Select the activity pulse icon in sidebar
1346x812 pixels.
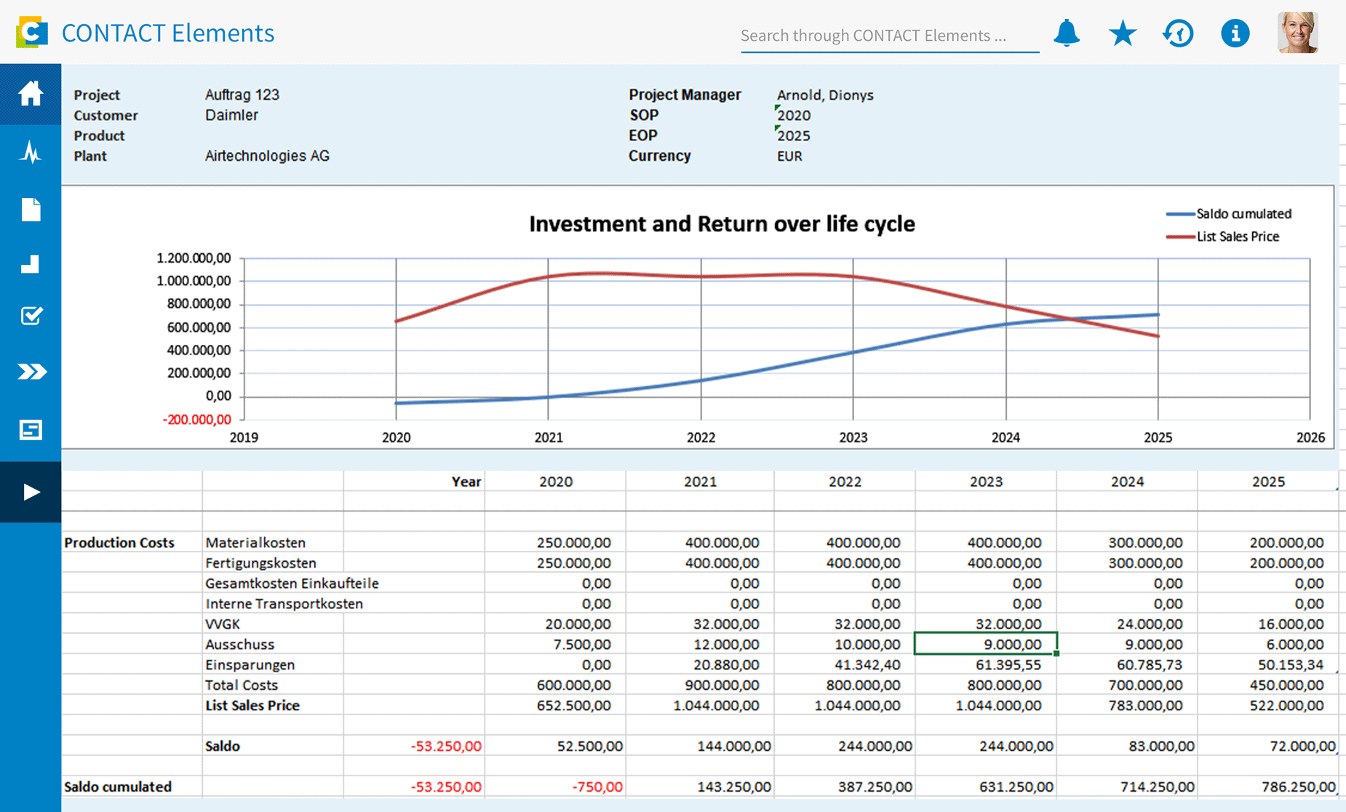[x=30, y=153]
